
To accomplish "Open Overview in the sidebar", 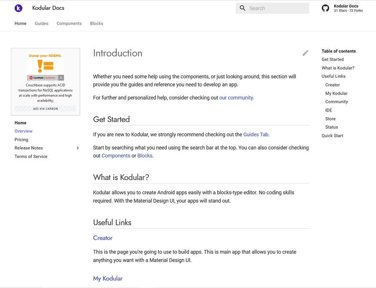I will pos(23,131).
